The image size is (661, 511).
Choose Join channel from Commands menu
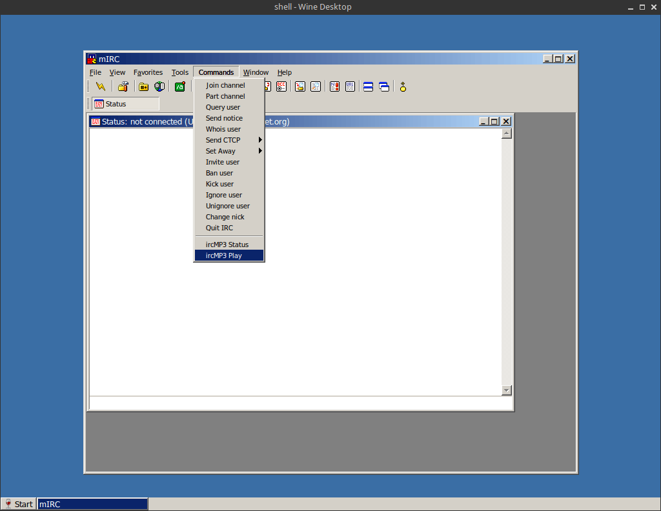click(x=225, y=85)
